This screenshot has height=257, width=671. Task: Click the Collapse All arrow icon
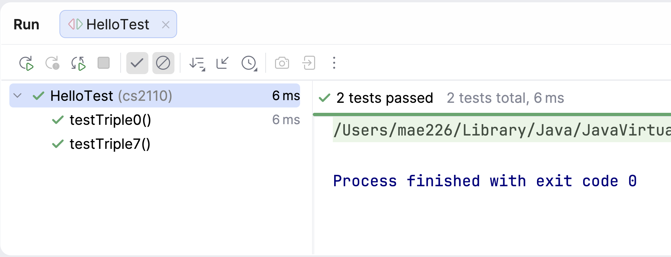pos(223,63)
